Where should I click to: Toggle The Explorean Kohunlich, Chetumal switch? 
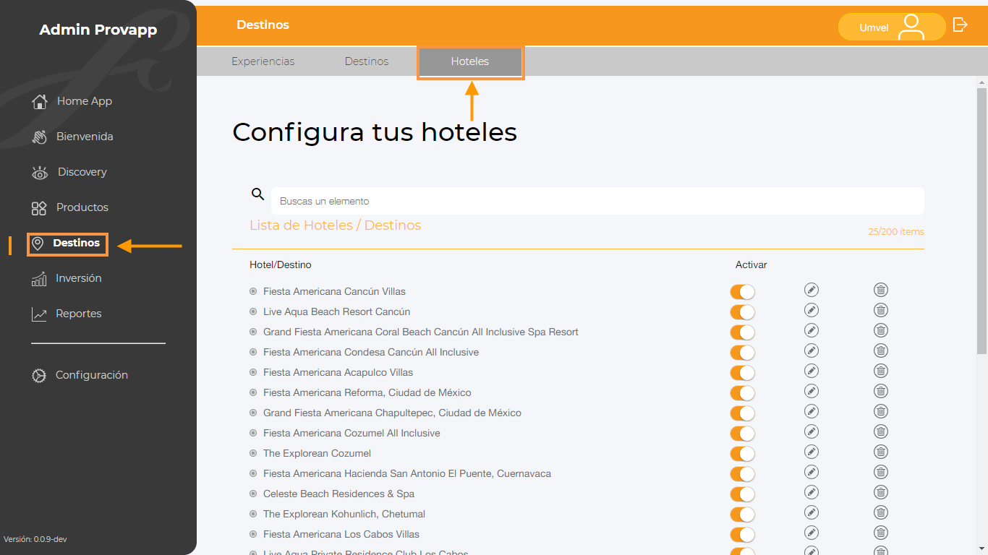pyautogui.click(x=742, y=515)
